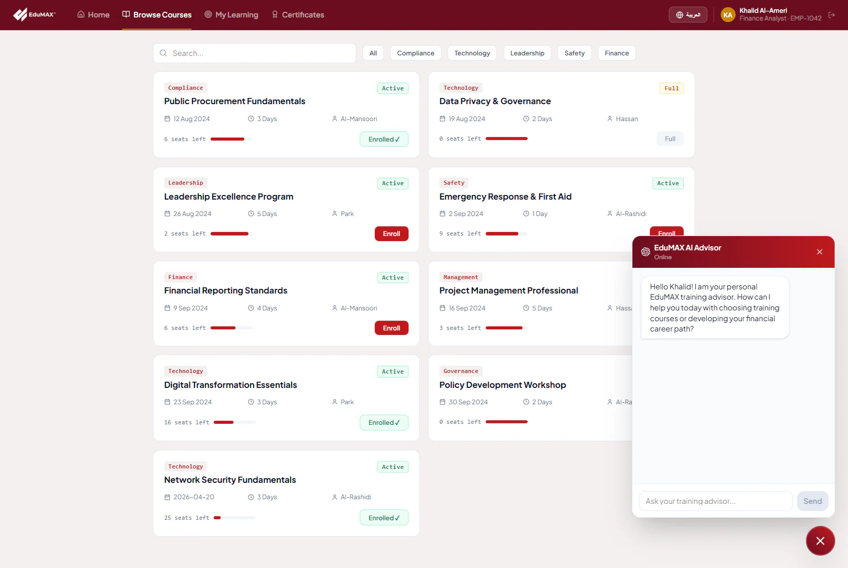Open Browse Courses tab
Screen dimensions: 848x568
pos(157,15)
